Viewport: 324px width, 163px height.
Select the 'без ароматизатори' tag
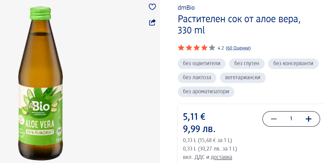206,92
